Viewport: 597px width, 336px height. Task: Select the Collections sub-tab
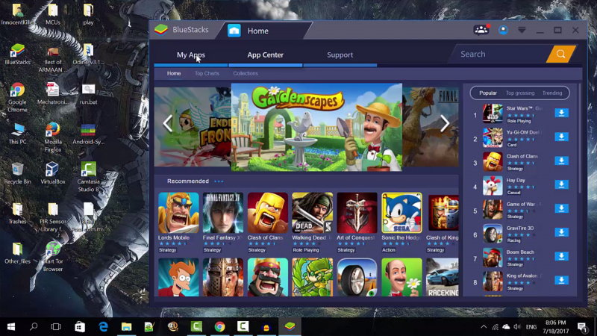pyautogui.click(x=246, y=73)
